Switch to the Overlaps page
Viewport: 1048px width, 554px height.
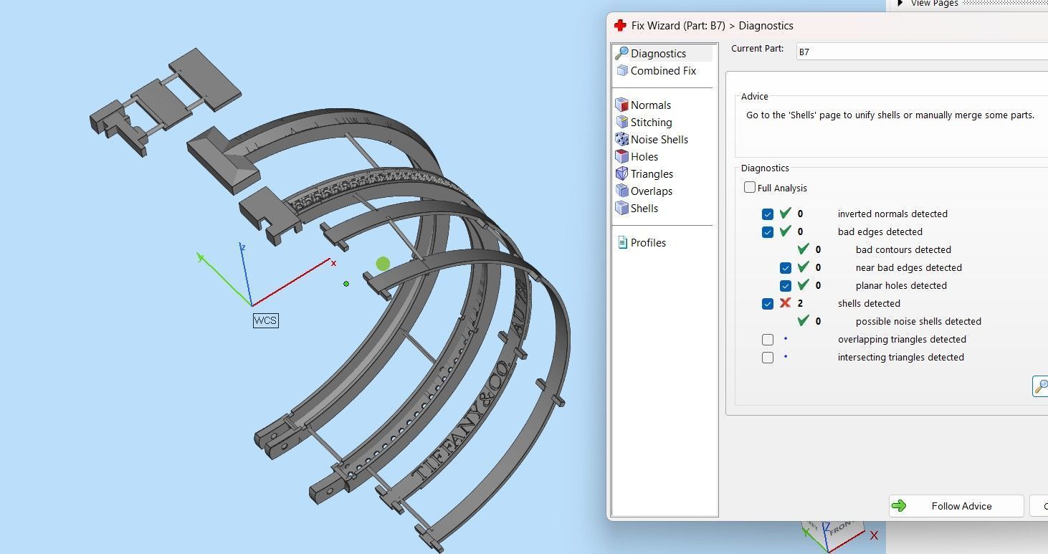click(652, 191)
